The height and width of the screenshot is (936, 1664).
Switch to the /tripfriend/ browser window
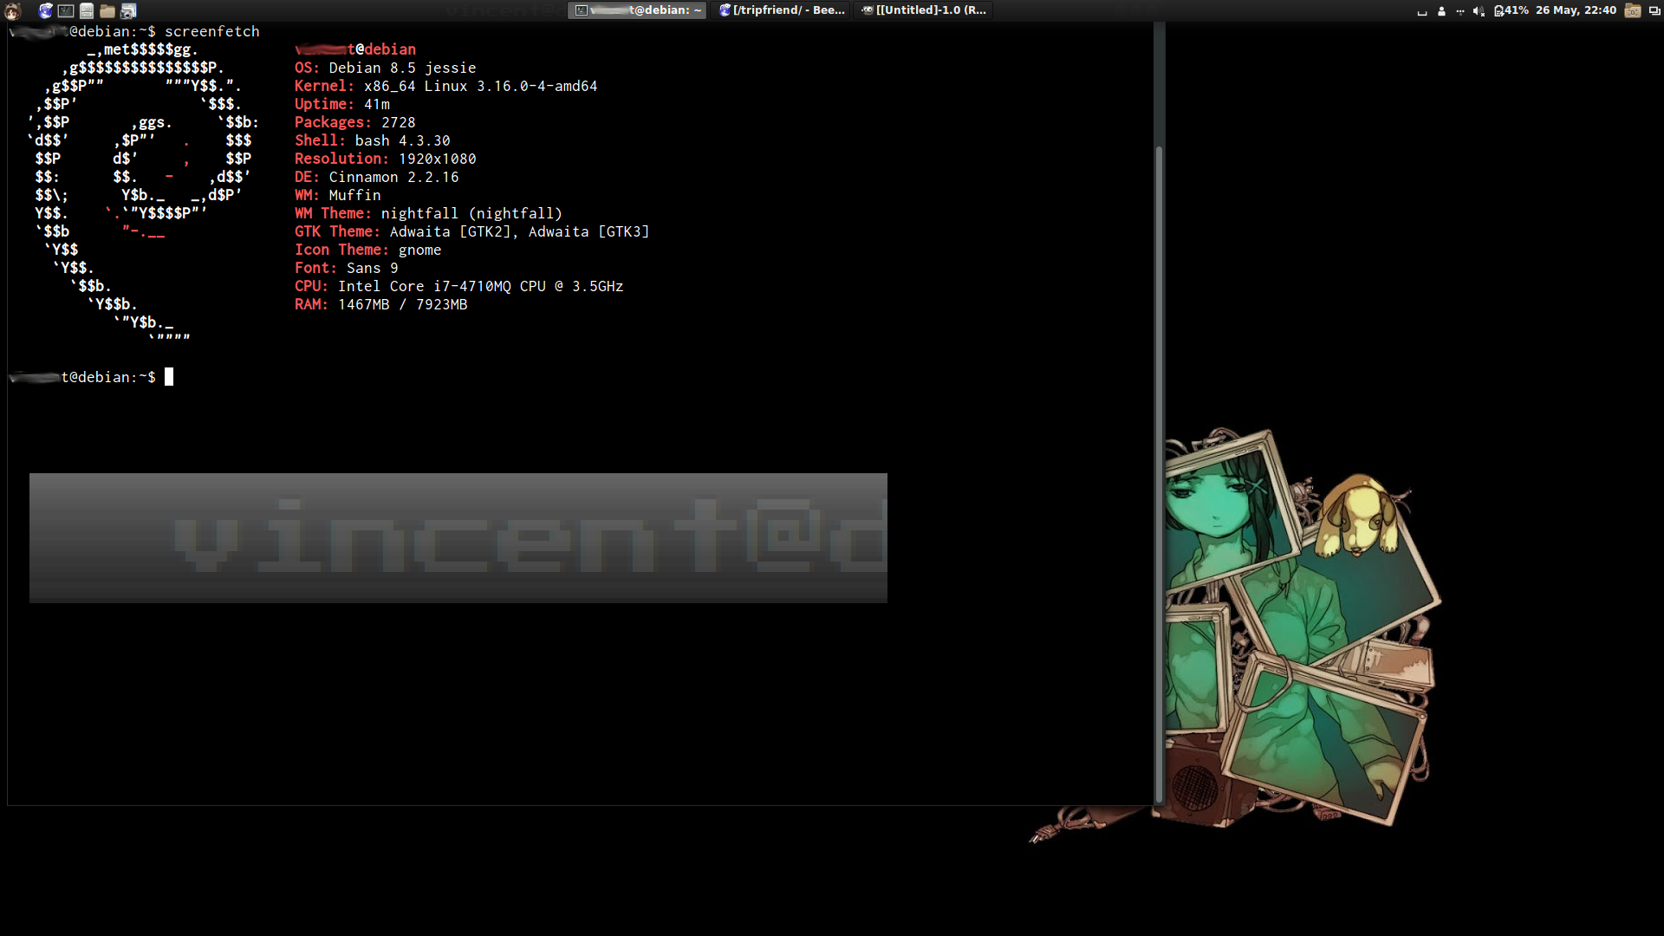781,10
